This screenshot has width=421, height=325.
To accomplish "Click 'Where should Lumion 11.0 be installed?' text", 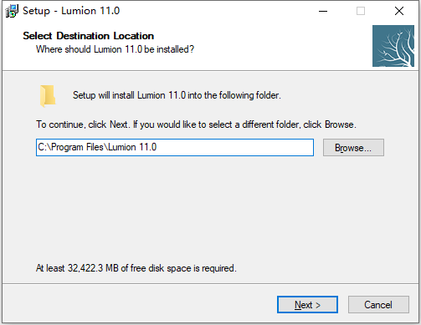I will click(x=115, y=49).
